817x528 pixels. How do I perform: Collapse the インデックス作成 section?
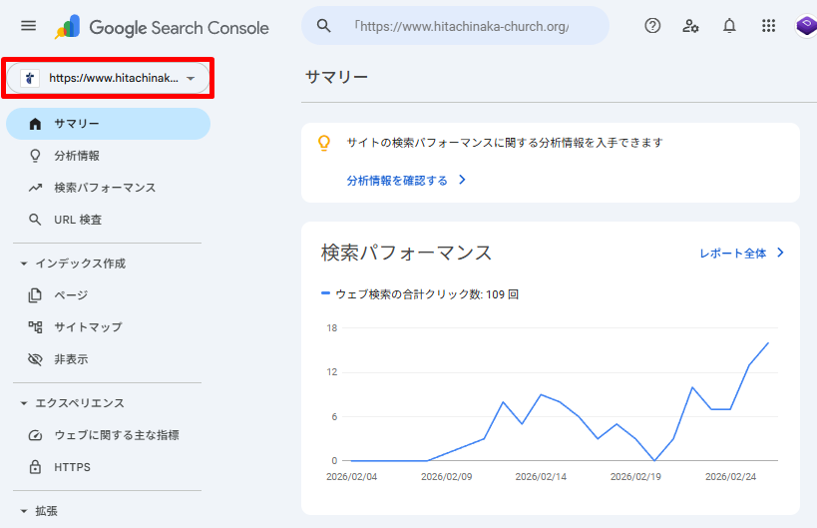click(x=24, y=264)
